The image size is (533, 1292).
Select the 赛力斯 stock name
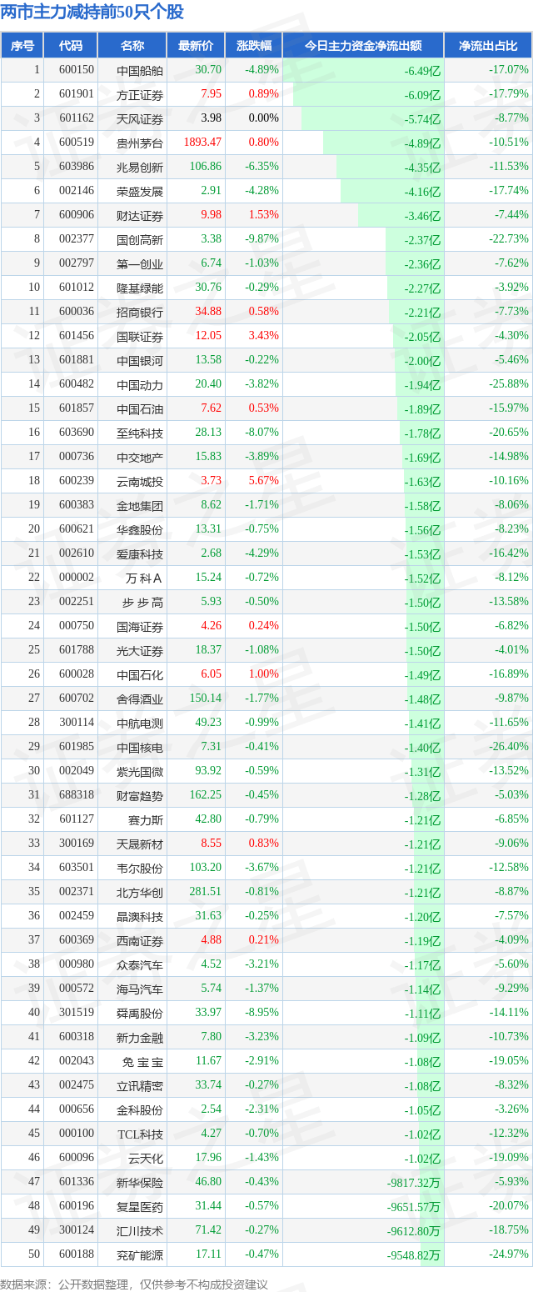(146, 819)
